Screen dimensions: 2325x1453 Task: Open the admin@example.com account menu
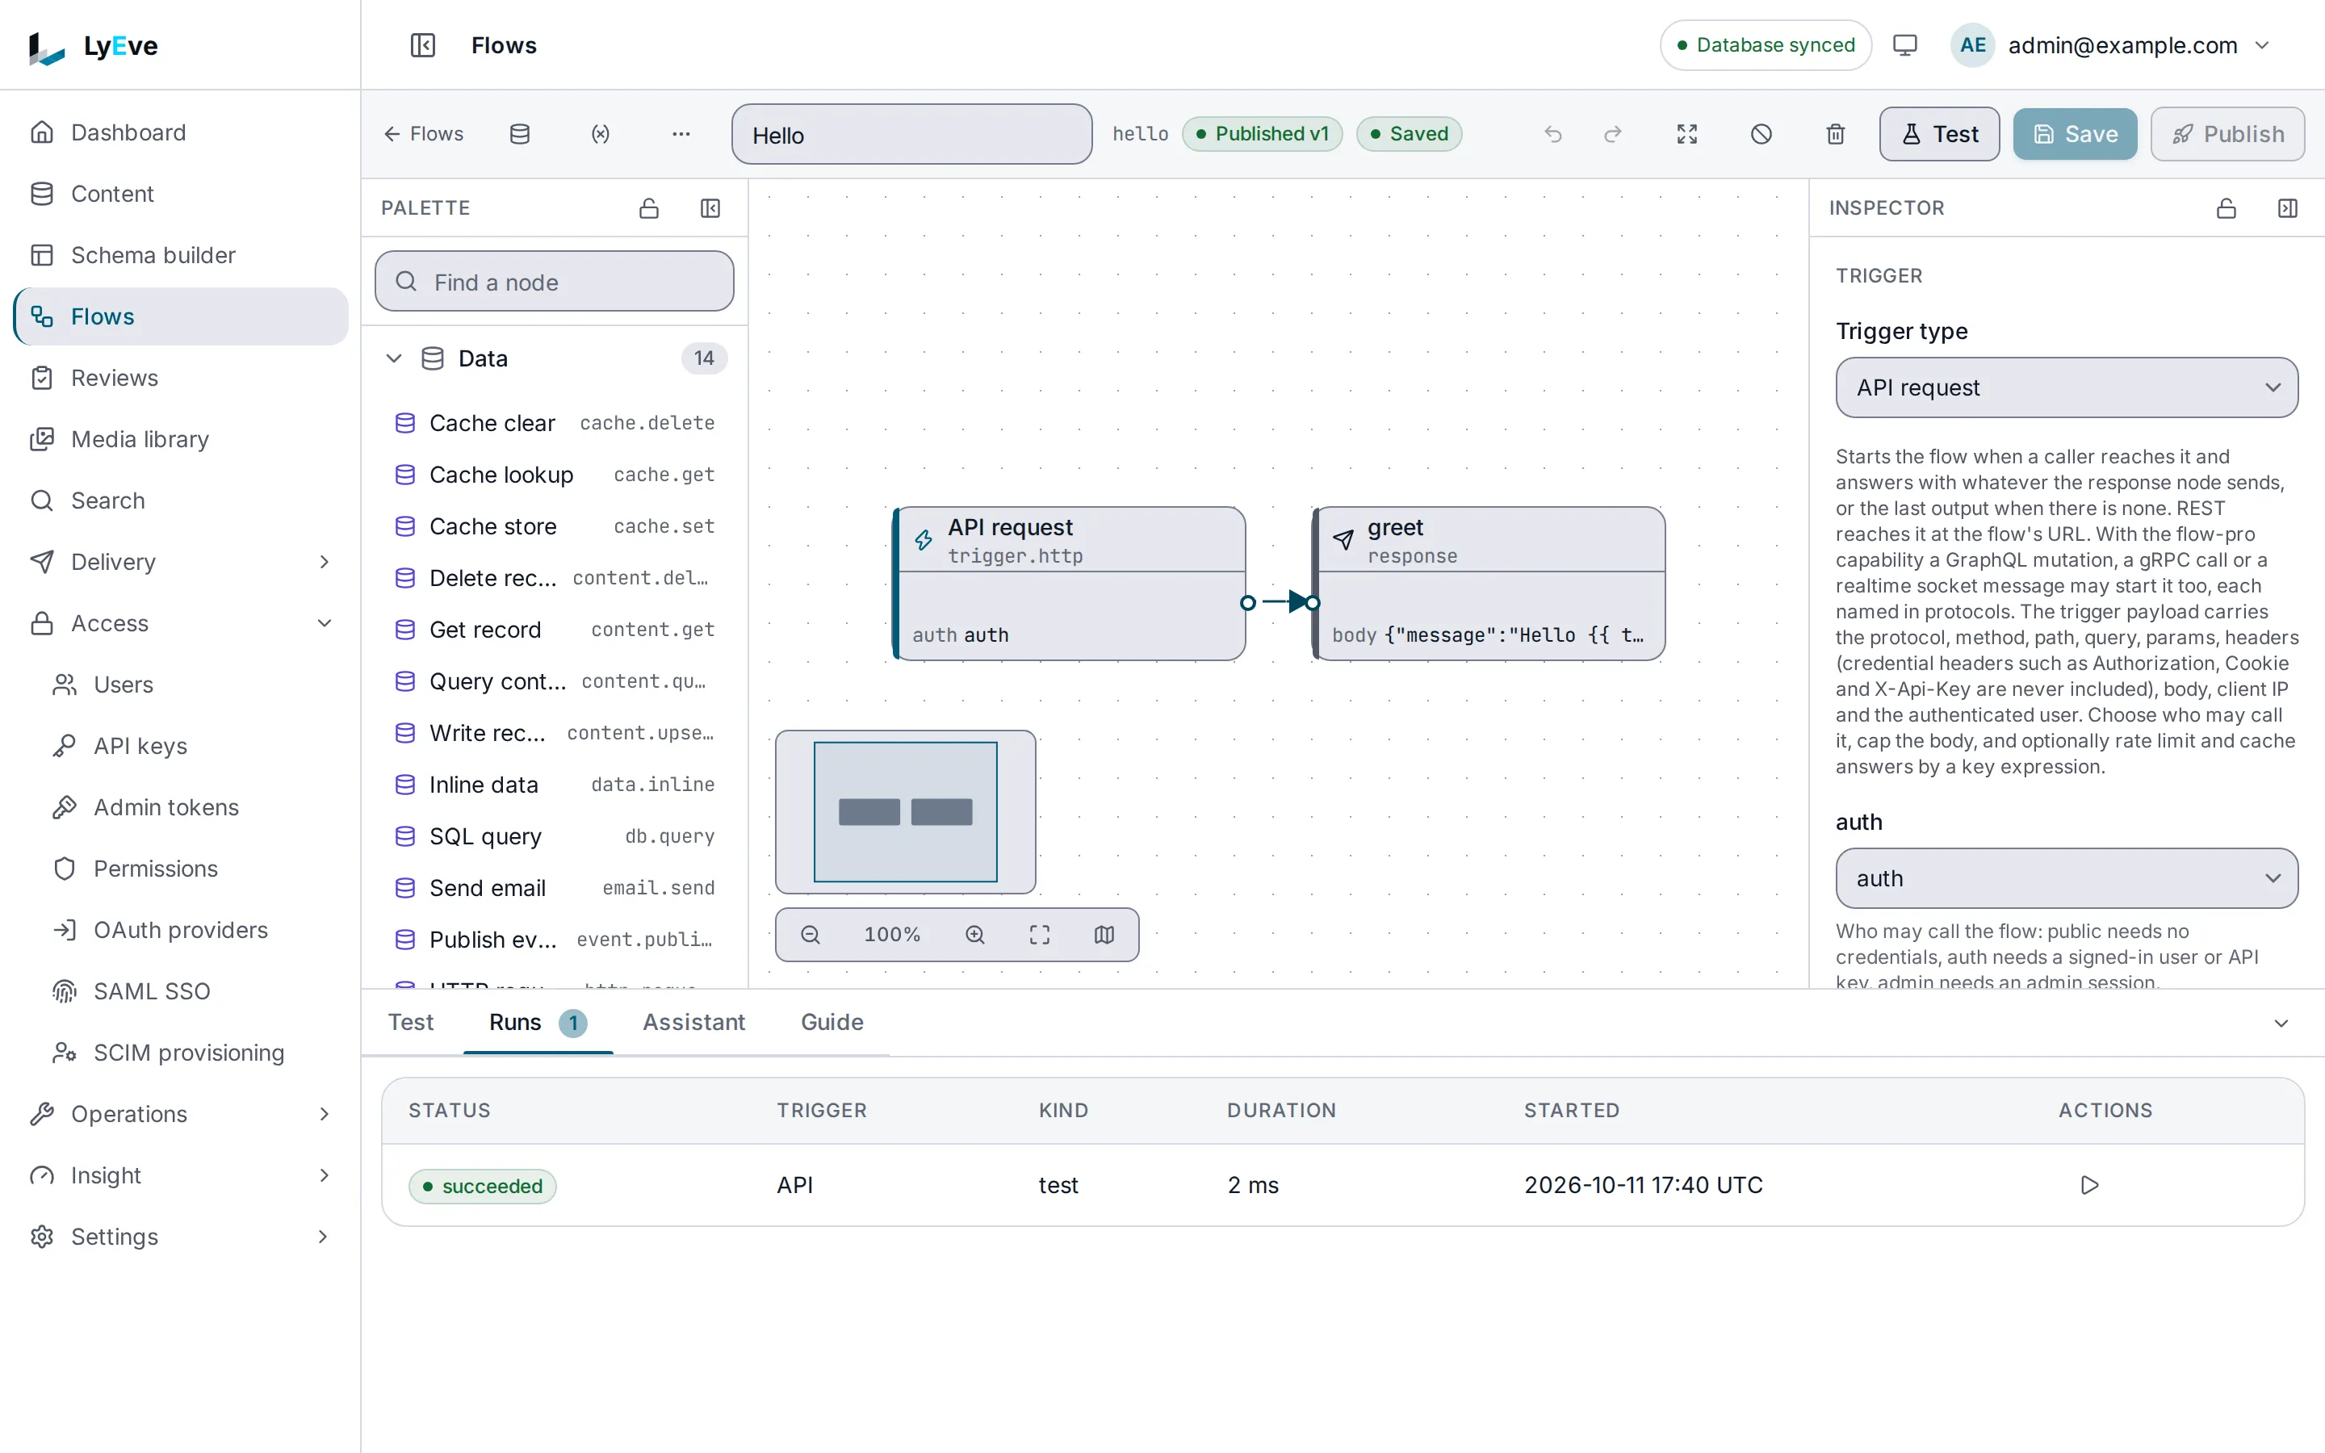click(2111, 45)
